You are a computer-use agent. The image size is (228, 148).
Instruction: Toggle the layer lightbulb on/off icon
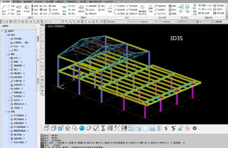204,22
